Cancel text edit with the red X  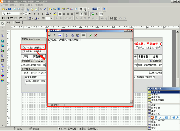point(96,35)
